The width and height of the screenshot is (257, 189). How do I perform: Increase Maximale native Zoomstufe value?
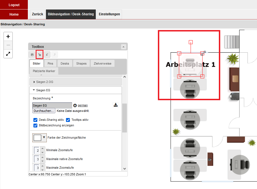pyautogui.click(x=42, y=157)
